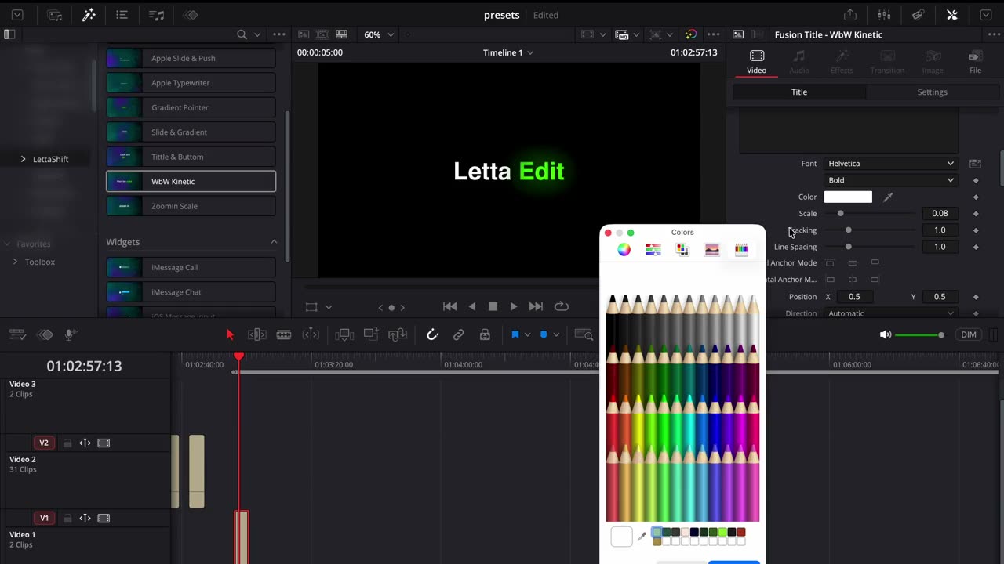Select the Apple Typewriter title preset
The height and width of the screenshot is (564, 1004).
191,83
